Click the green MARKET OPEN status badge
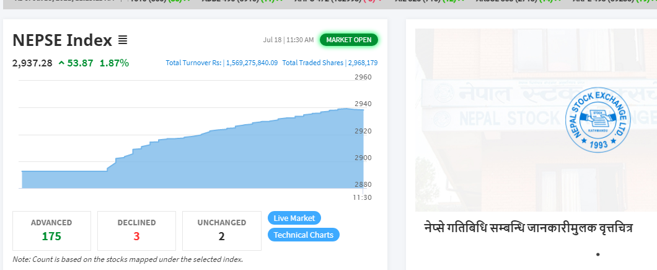 [348, 40]
